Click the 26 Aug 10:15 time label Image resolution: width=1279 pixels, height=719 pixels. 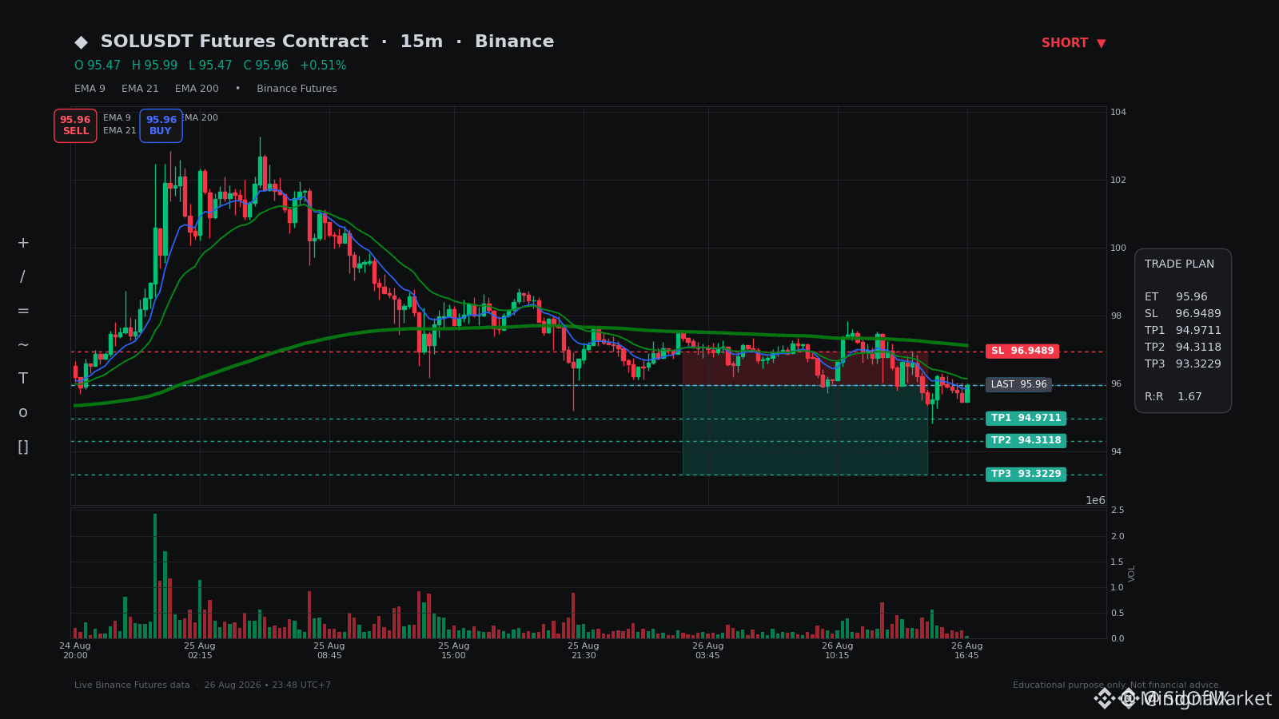click(838, 650)
